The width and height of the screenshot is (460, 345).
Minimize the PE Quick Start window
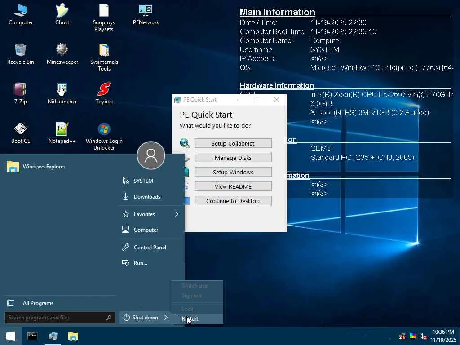coord(235,100)
